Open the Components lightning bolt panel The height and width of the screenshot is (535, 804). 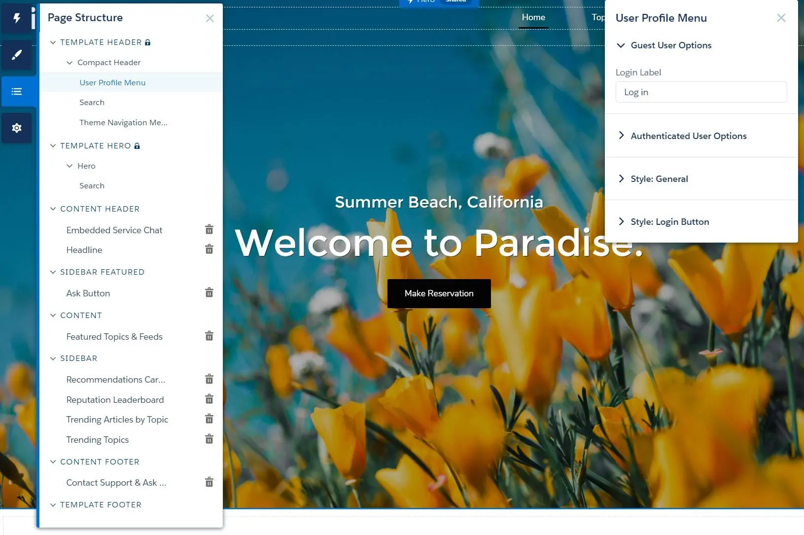(17, 18)
